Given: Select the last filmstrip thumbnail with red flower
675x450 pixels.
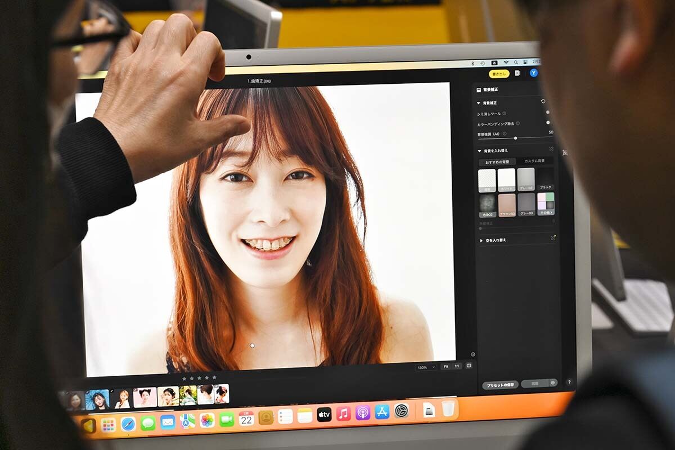Looking at the screenshot, I should 222,394.
